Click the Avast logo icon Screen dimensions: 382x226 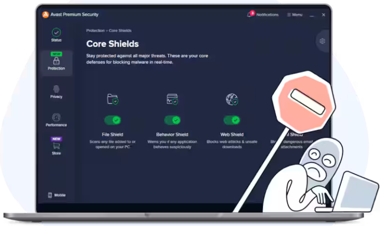[45, 15]
